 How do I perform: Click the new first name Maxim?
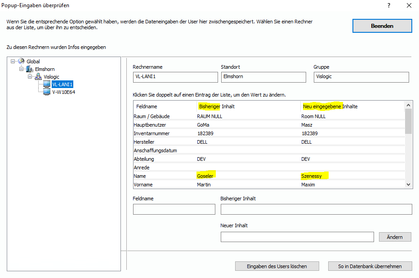(x=308, y=185)
